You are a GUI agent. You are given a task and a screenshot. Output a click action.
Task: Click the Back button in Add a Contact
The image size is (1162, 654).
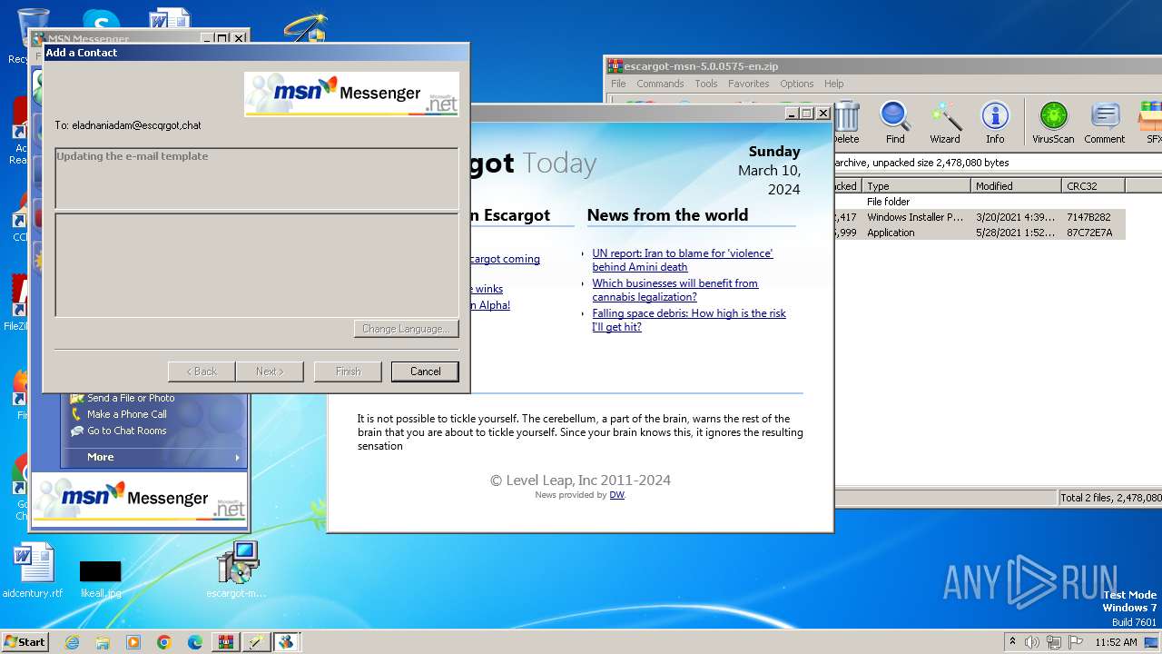pos(202,372)
